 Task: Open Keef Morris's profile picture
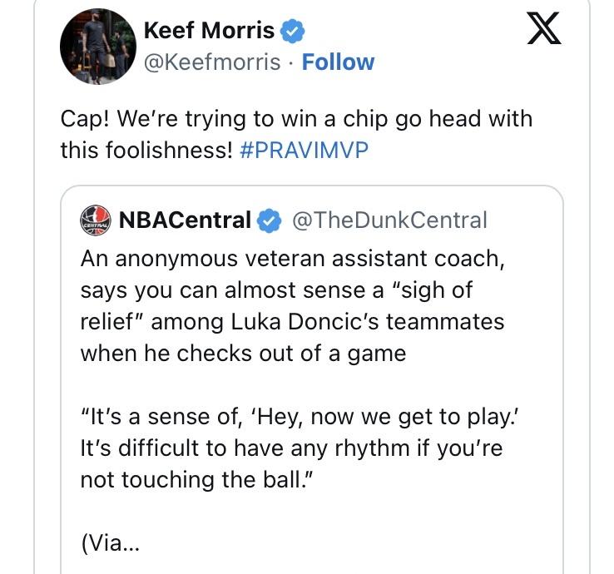[97, 47]
